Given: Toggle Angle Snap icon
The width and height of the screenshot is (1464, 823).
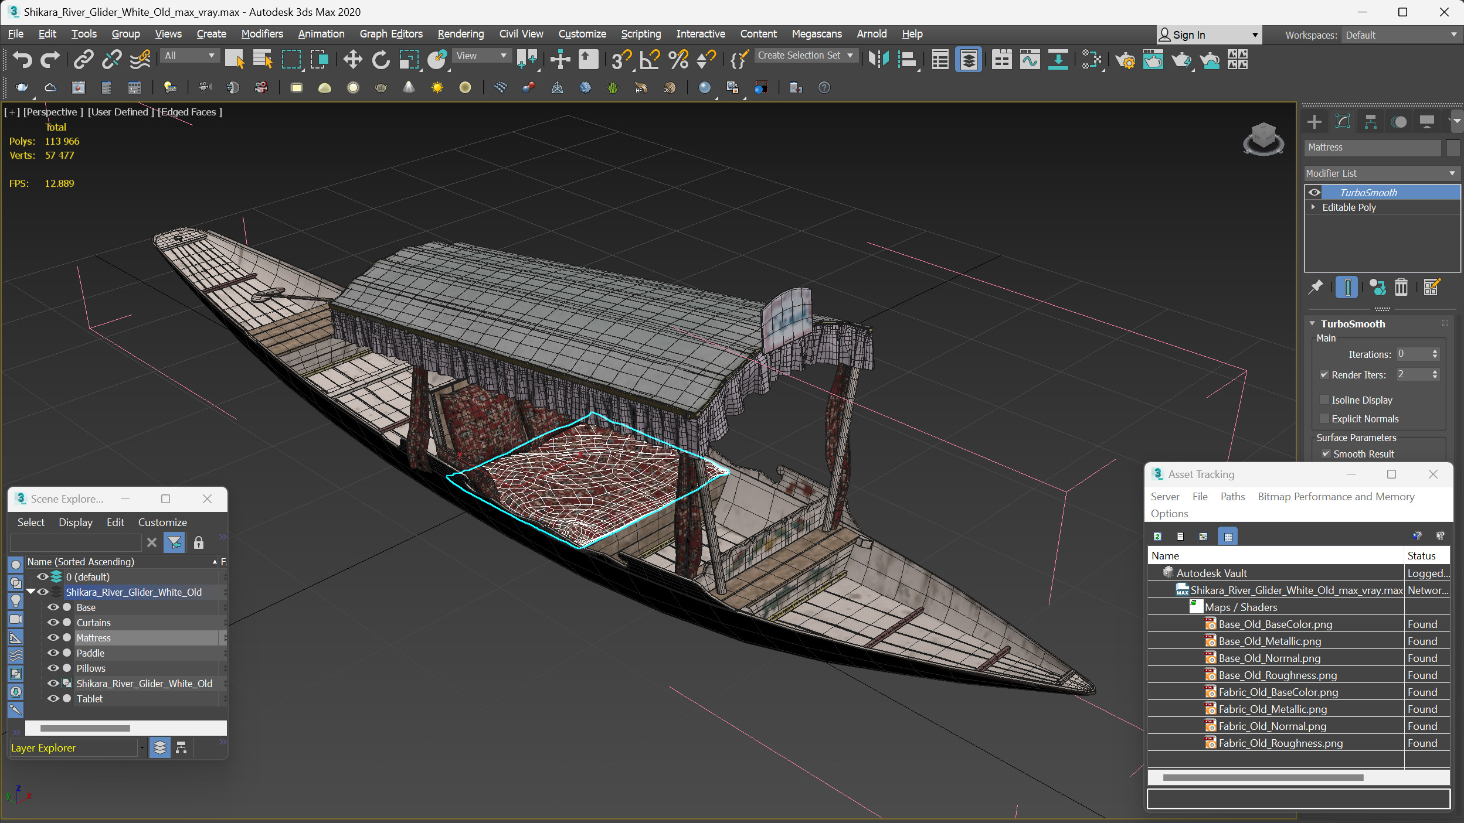Looking at the screenshot, I should pyautogui.click(x=650, y=59).
